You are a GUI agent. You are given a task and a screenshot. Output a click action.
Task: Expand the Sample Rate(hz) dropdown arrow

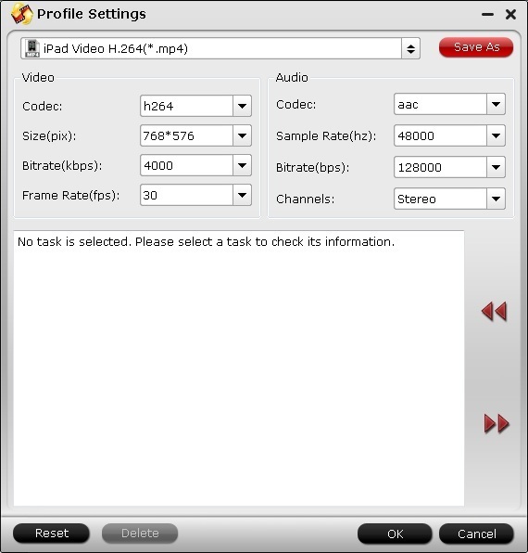point(496,135)
